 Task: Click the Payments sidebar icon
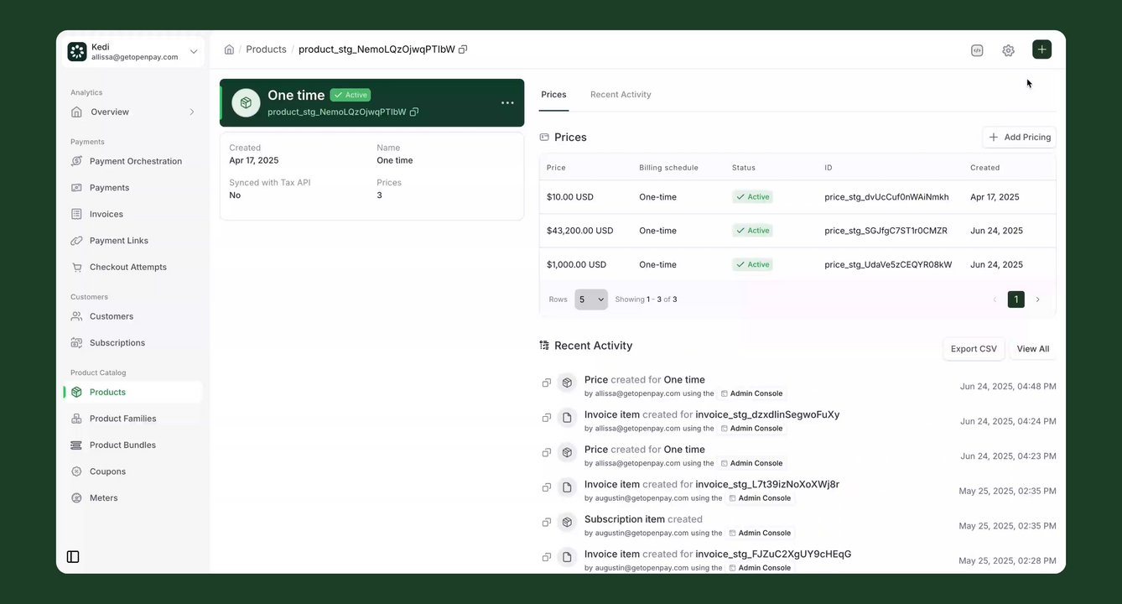[76, 188]
